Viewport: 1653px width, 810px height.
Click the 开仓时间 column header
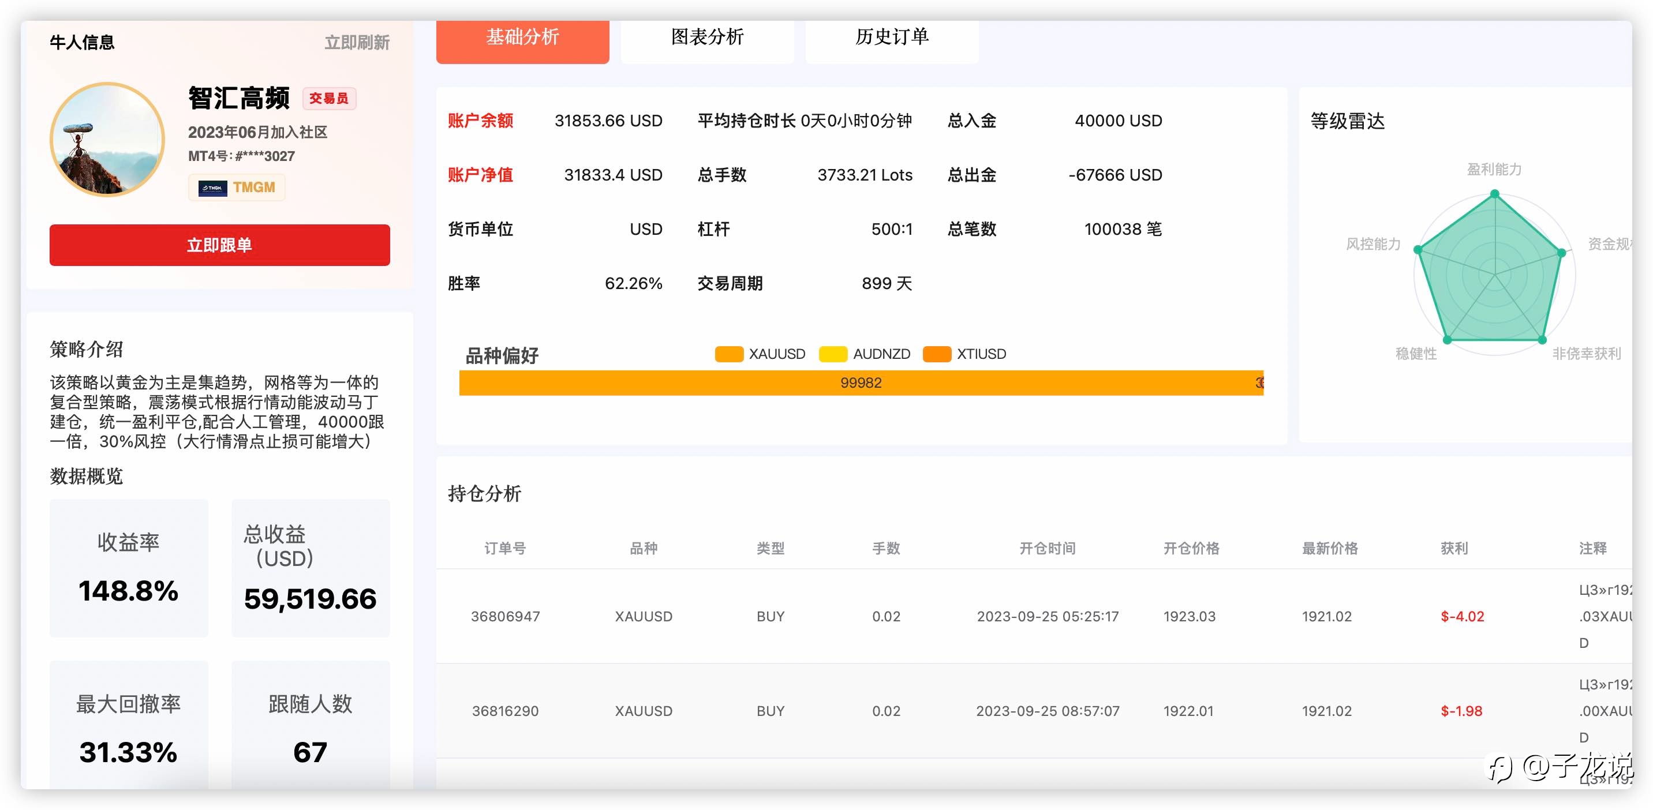click(1047, 548)
